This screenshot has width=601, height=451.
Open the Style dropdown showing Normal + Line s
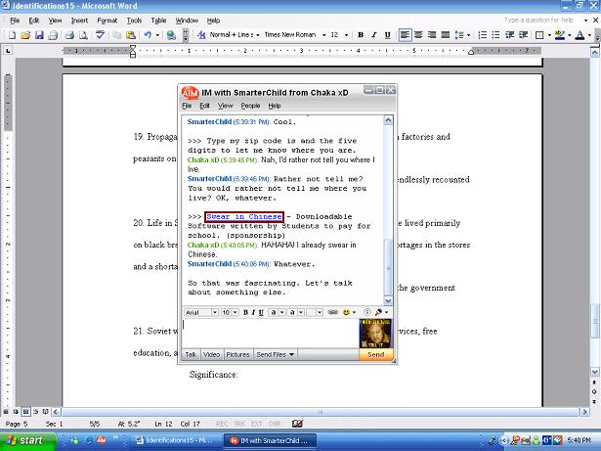click(257, 35)
